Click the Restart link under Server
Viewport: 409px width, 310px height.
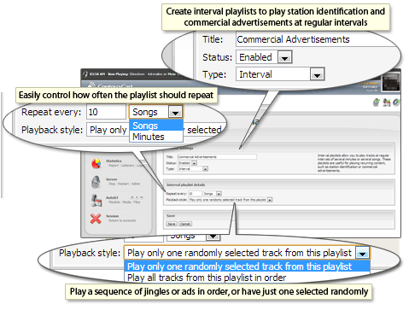coord(123,184)
